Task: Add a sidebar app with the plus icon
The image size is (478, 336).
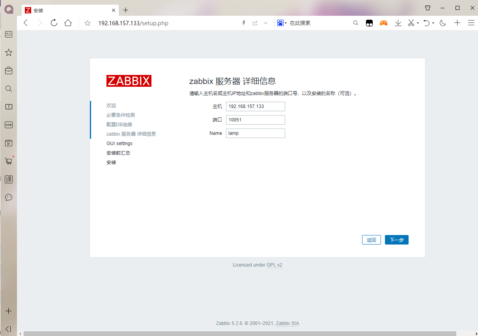Action: tap(8, 311)
